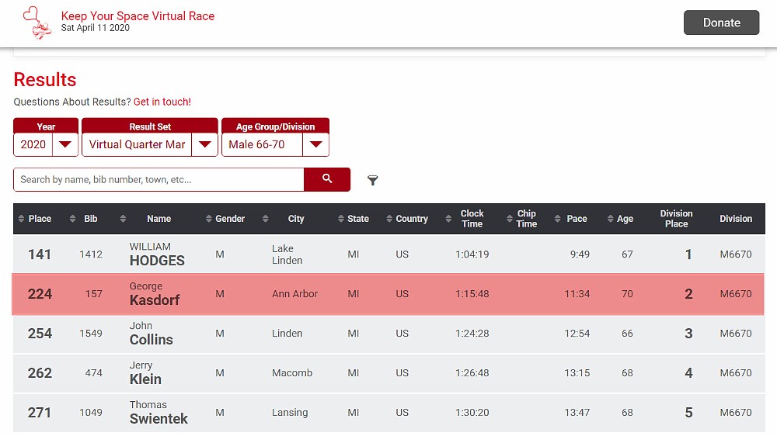Sort by Chip Time column header
777x436 pixels.
click(x=526, y=219)
